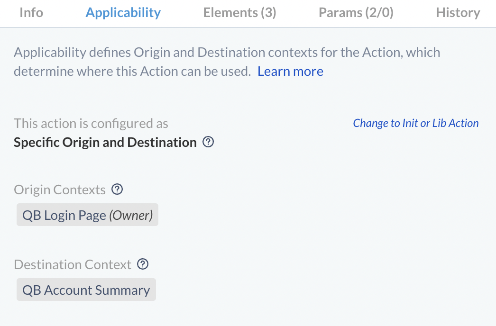Open the Learn more link
Screen dimensions: 496x326
click(x=290, y=71)
